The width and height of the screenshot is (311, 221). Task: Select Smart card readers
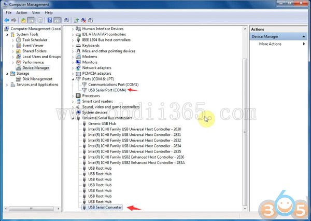(x=97, y=101)
